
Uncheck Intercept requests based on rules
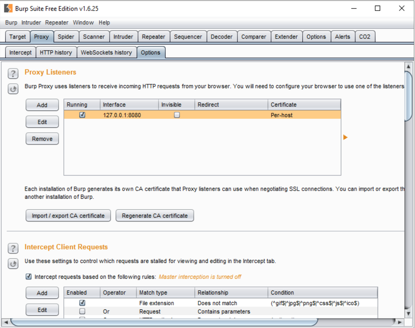(29, 277)
